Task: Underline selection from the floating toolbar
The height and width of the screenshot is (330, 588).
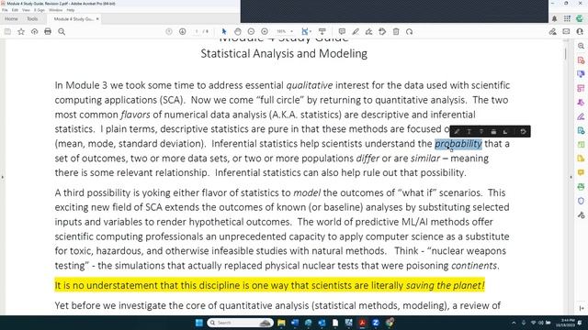Action: [469, 132]
